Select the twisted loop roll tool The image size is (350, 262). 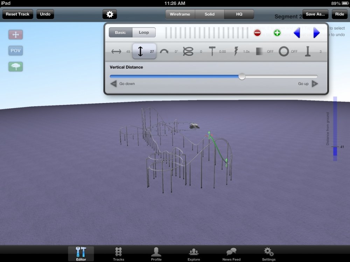click(x=188, y=51)
